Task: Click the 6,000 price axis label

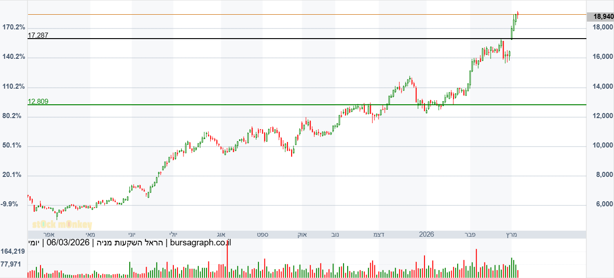Action: [604, 204]
